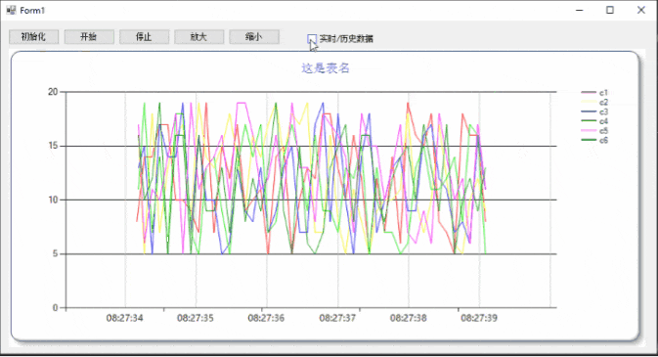Click the 15 value on Y axis

[53, 146]
